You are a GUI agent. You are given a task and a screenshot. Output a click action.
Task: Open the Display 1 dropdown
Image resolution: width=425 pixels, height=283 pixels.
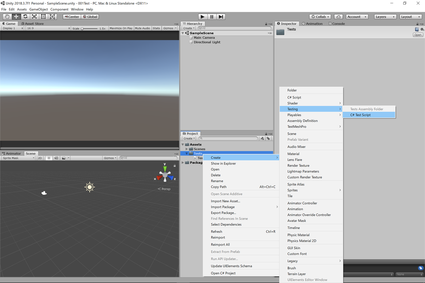(13, 28)
